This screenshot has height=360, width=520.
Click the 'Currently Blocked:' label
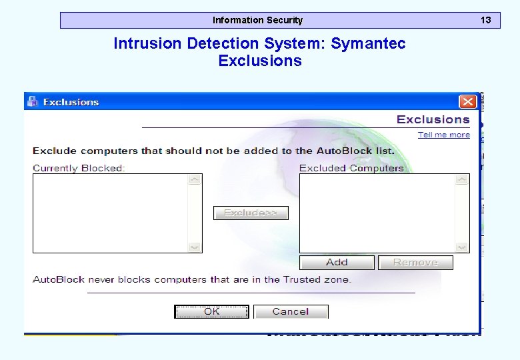79,168
